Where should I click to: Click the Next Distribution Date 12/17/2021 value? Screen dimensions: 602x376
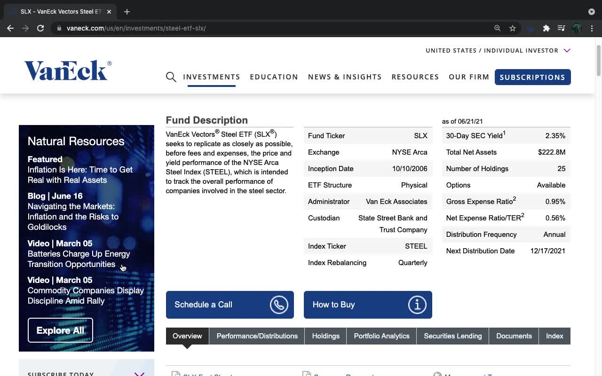point(548,251)
